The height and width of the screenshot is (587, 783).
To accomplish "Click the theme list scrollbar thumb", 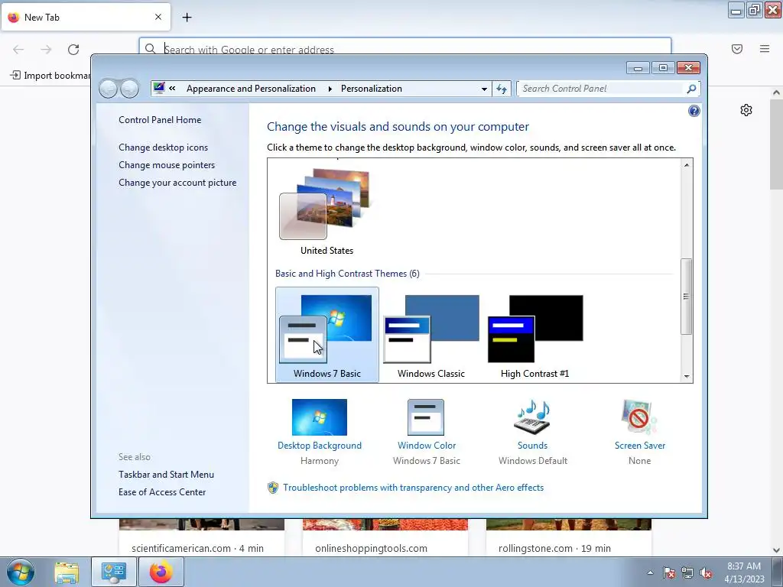I will click(x=687, y=297).
